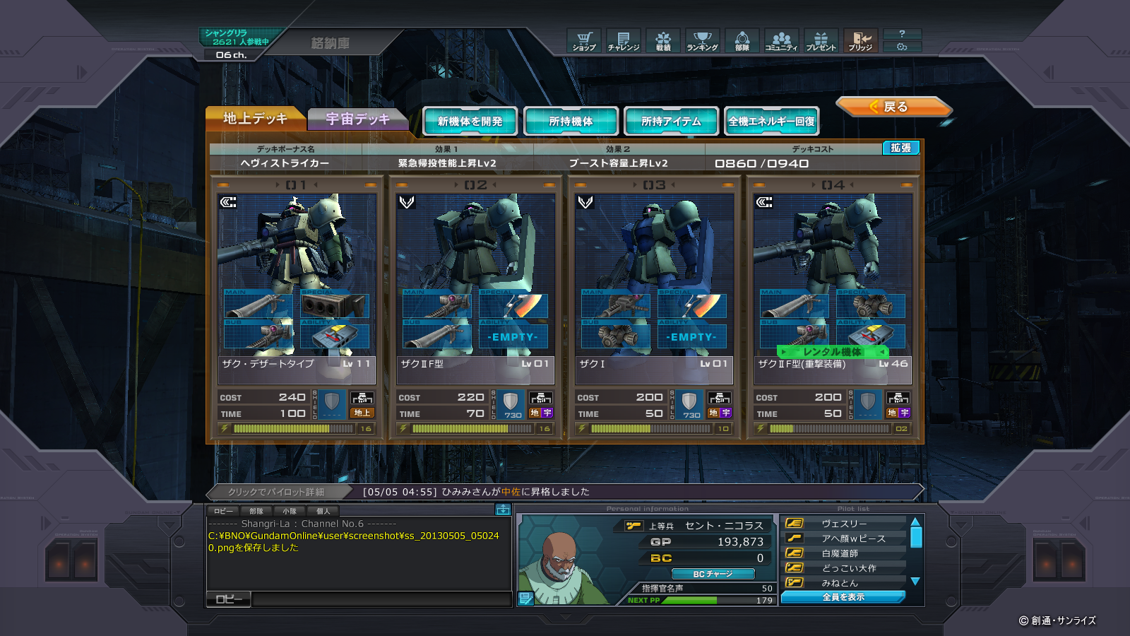Viewport: 1130px width, 636px height.
Task: Open the 所持アイテム owned items button
Action: click(x=672, y=121)
